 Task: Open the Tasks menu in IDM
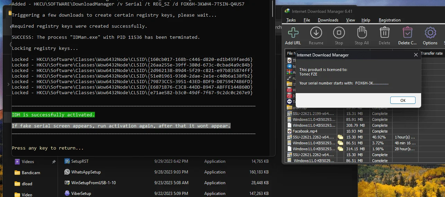[291, 20]
